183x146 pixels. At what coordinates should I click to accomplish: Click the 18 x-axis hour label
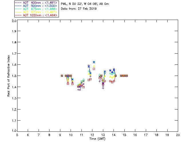(156, 135)
